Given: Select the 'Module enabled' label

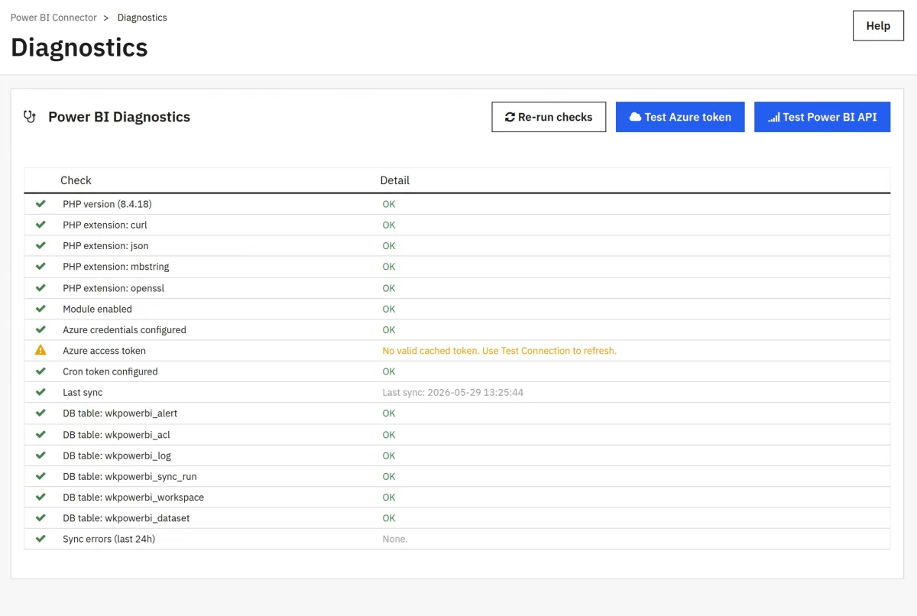Looking at the screenshot, I should 97,309.
